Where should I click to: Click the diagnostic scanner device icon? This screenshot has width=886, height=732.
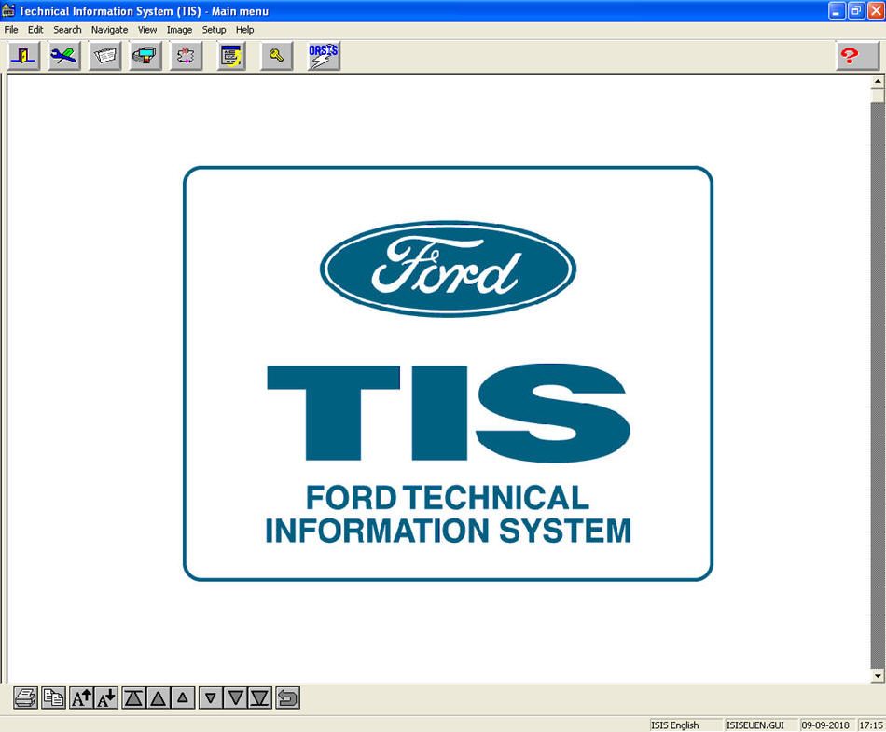145,56
